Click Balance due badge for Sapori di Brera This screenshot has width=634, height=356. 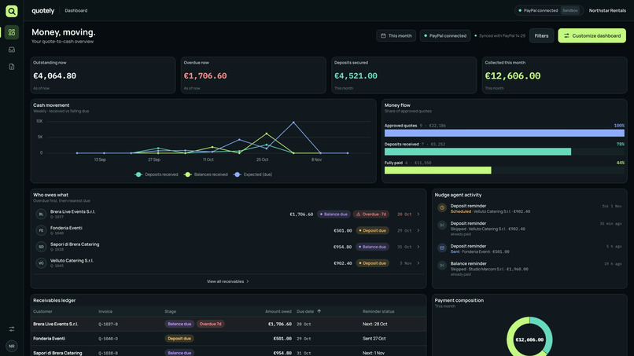[x=372, y=247]
